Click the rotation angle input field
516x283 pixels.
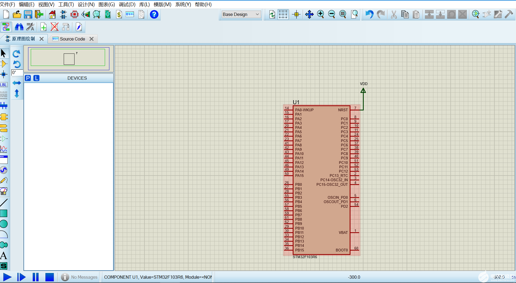point(17,73)
